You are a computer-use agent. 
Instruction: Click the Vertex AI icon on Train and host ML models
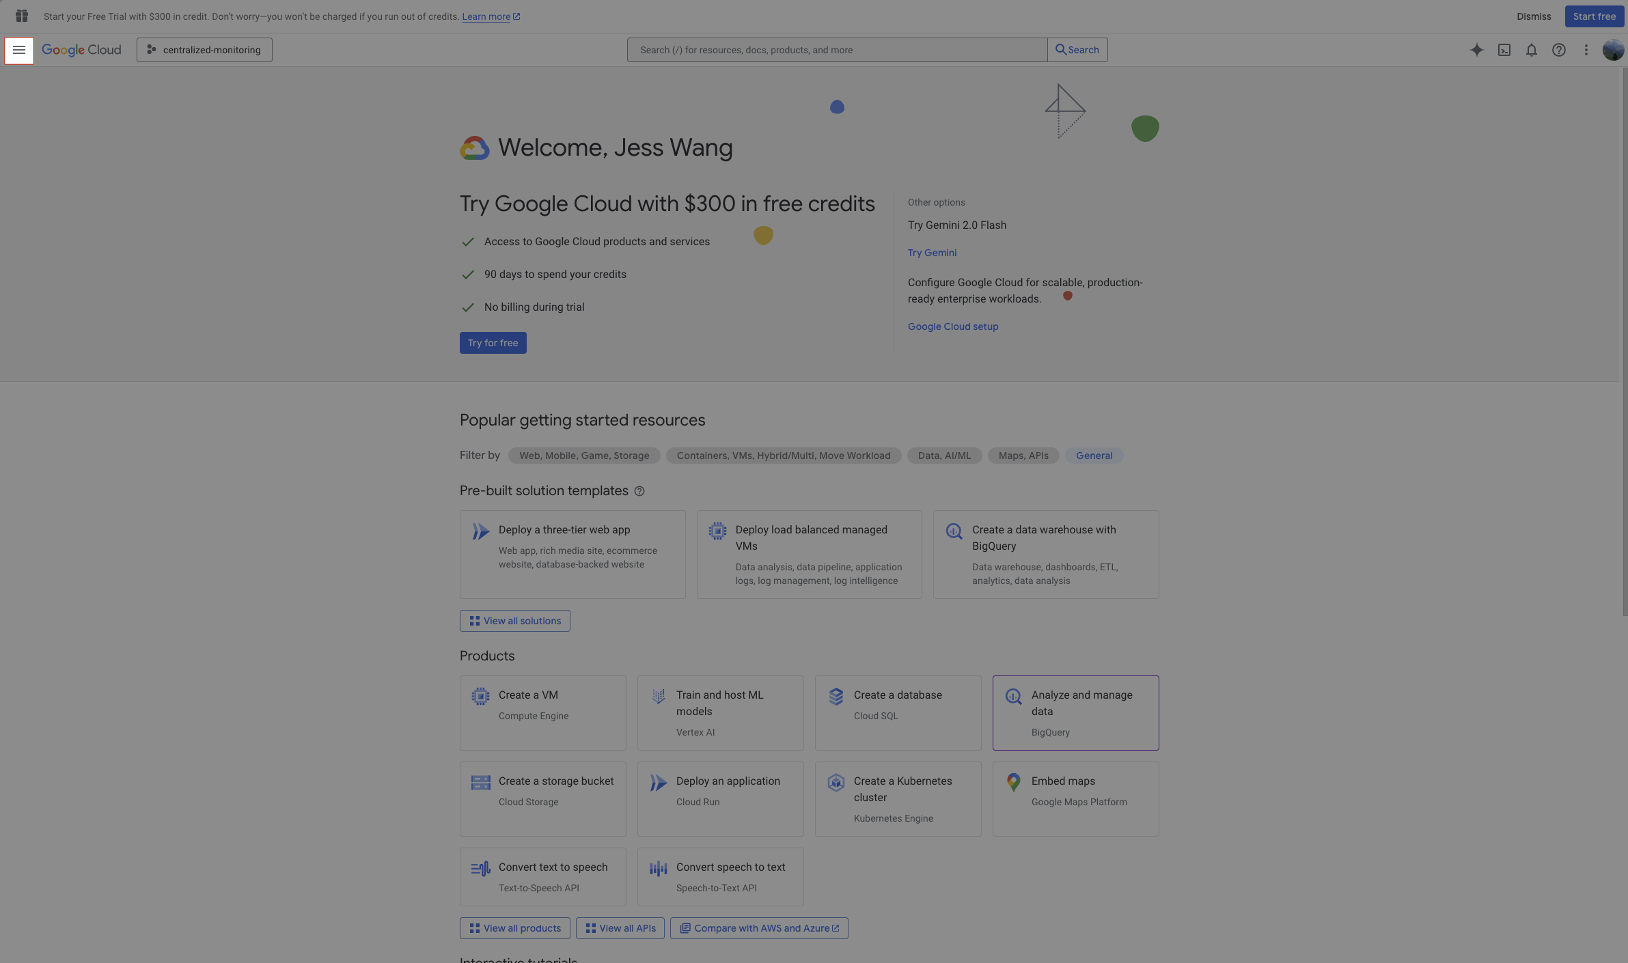point(659,696)
